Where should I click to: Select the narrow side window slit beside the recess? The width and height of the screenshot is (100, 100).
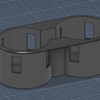click(48, 59)
